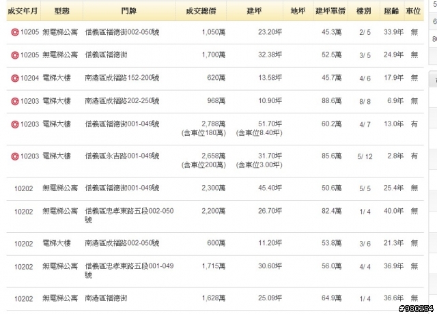Click the total price 968萬
The width and height of the screenshot is (437, 314).
pyautogui.click(x=216, y=101)
